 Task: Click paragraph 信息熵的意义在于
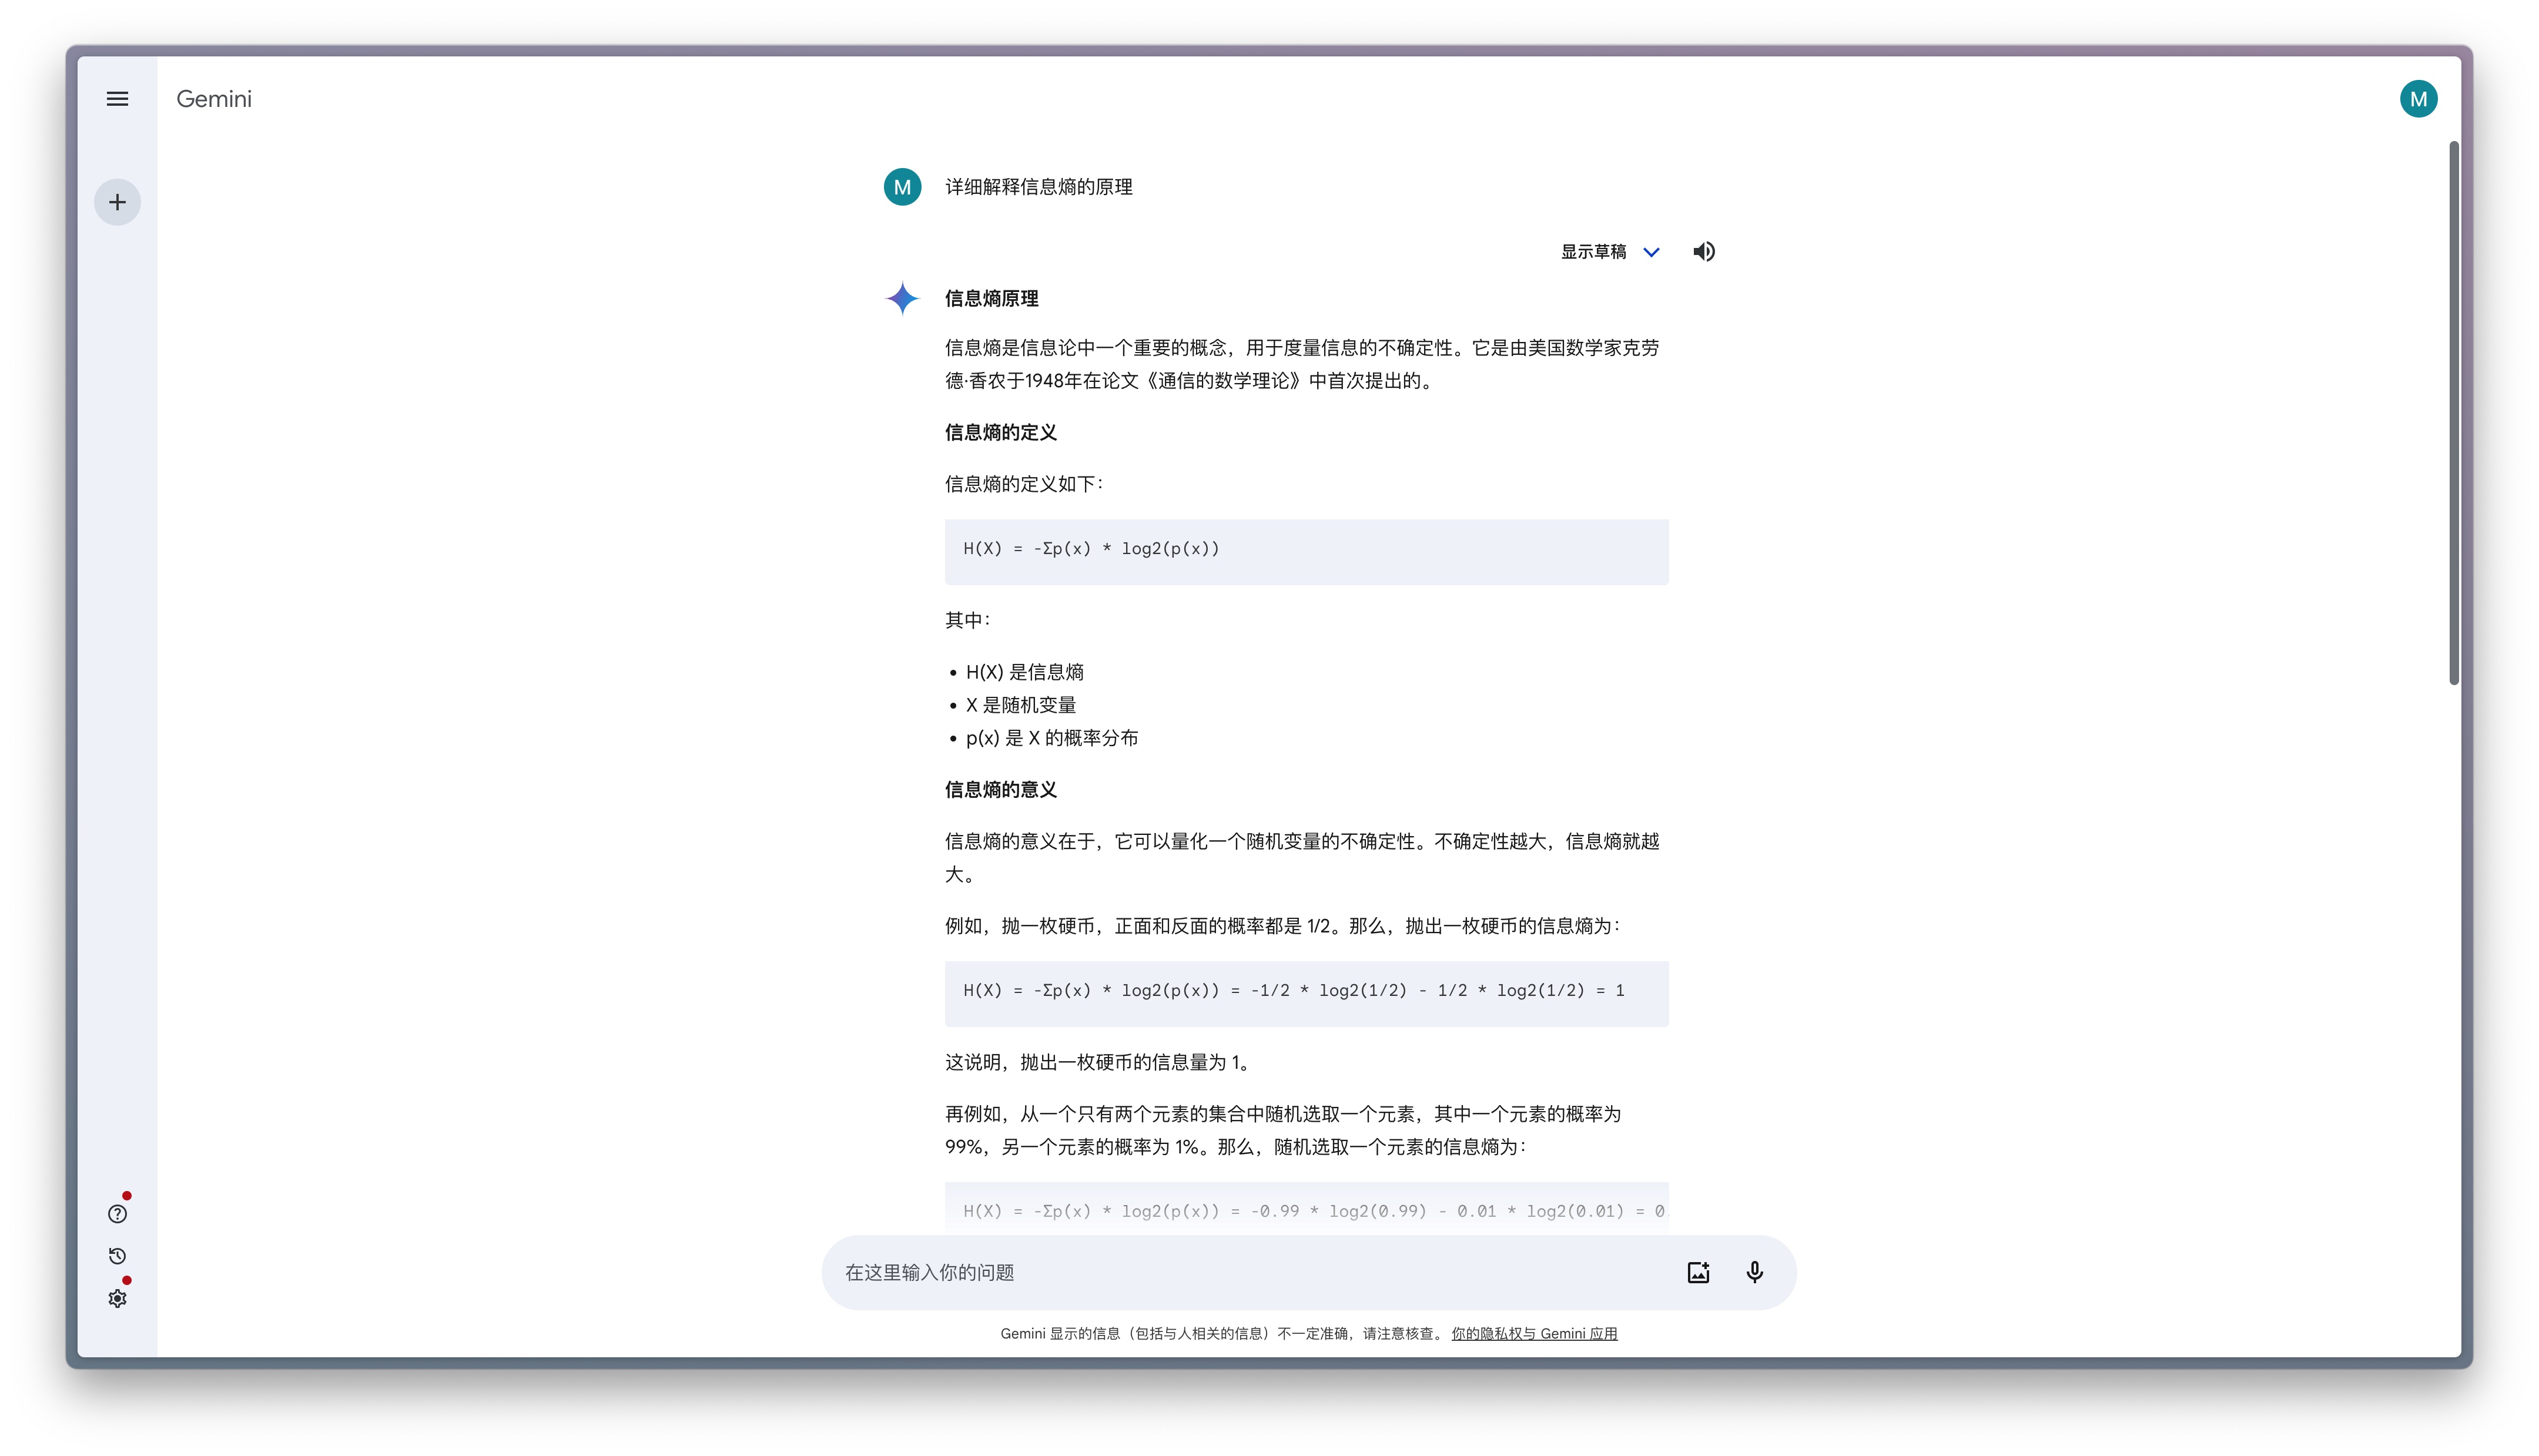(x=1302, y=858)
